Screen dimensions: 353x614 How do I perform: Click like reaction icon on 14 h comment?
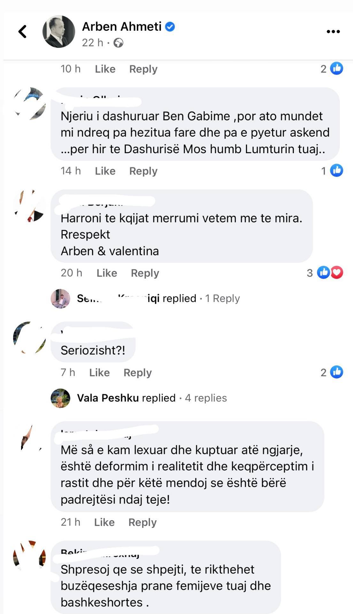coord(336,170)
